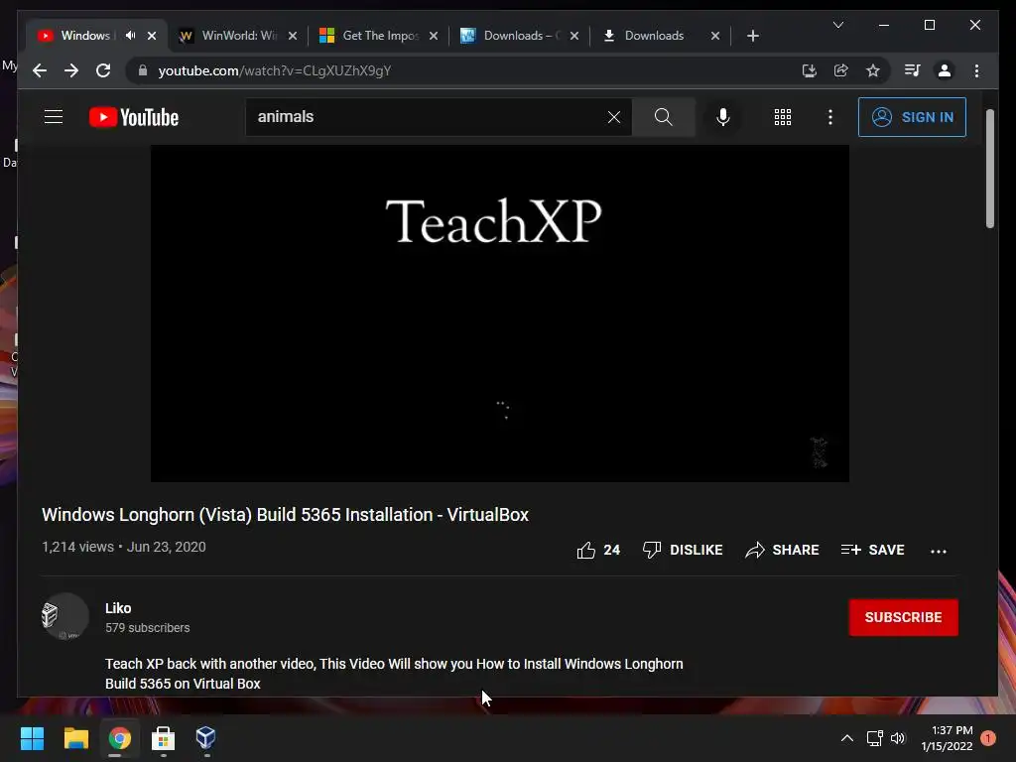Image resolution: width=1016 pixels, height=762 pixels.
Task: Switch to the WinWorld tab
Action: coord(237,36)
